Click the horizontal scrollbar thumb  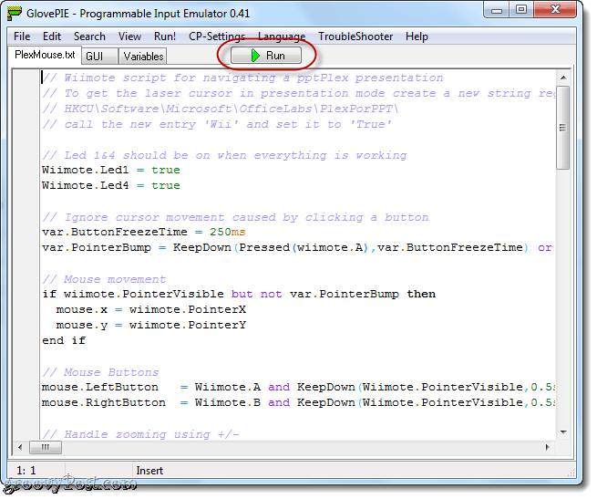(46, 447)
